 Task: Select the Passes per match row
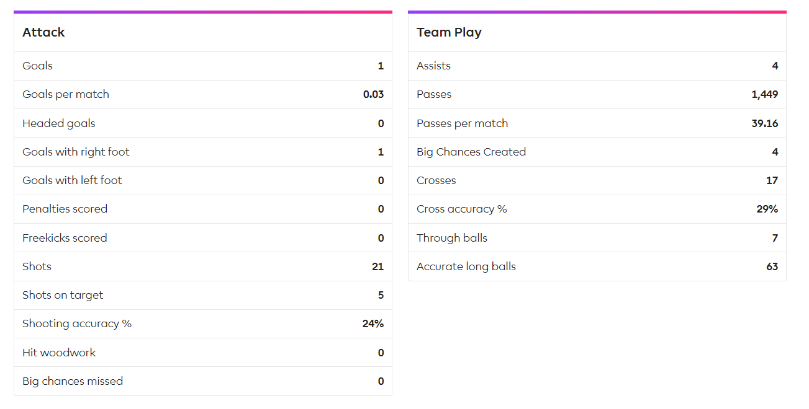click(597, 123)
